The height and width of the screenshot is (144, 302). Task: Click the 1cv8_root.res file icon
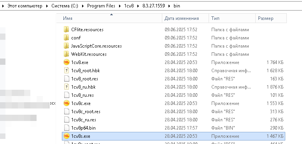pos(66,79)
